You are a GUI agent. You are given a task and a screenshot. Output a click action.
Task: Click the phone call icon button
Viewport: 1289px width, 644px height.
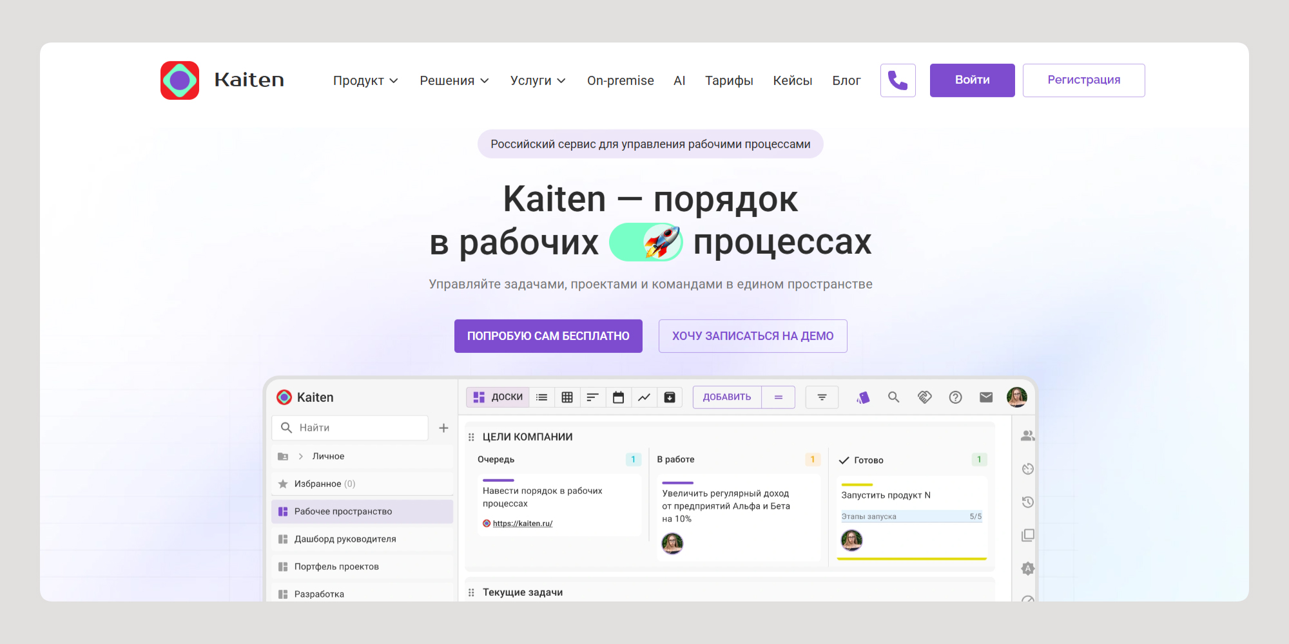[x=898, y=80]
